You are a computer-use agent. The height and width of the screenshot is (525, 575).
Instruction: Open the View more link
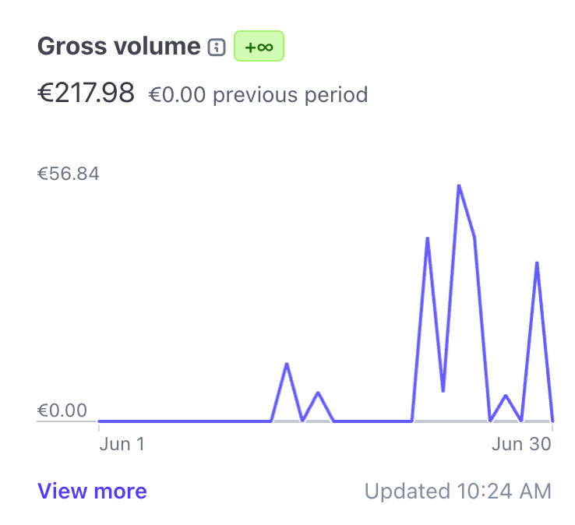coord(92,491)
